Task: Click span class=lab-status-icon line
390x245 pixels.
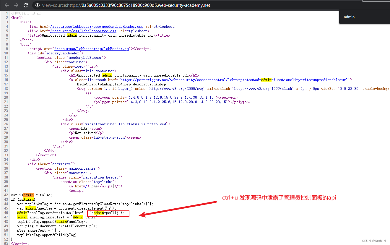Action: tap(105, 137)
